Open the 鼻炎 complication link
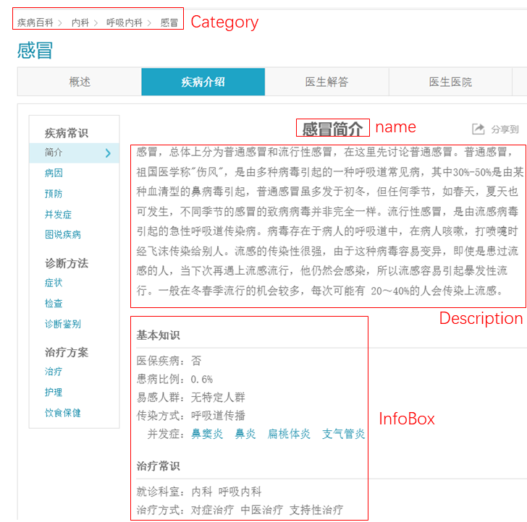527x522 pixels. click(x=245, y=434)
